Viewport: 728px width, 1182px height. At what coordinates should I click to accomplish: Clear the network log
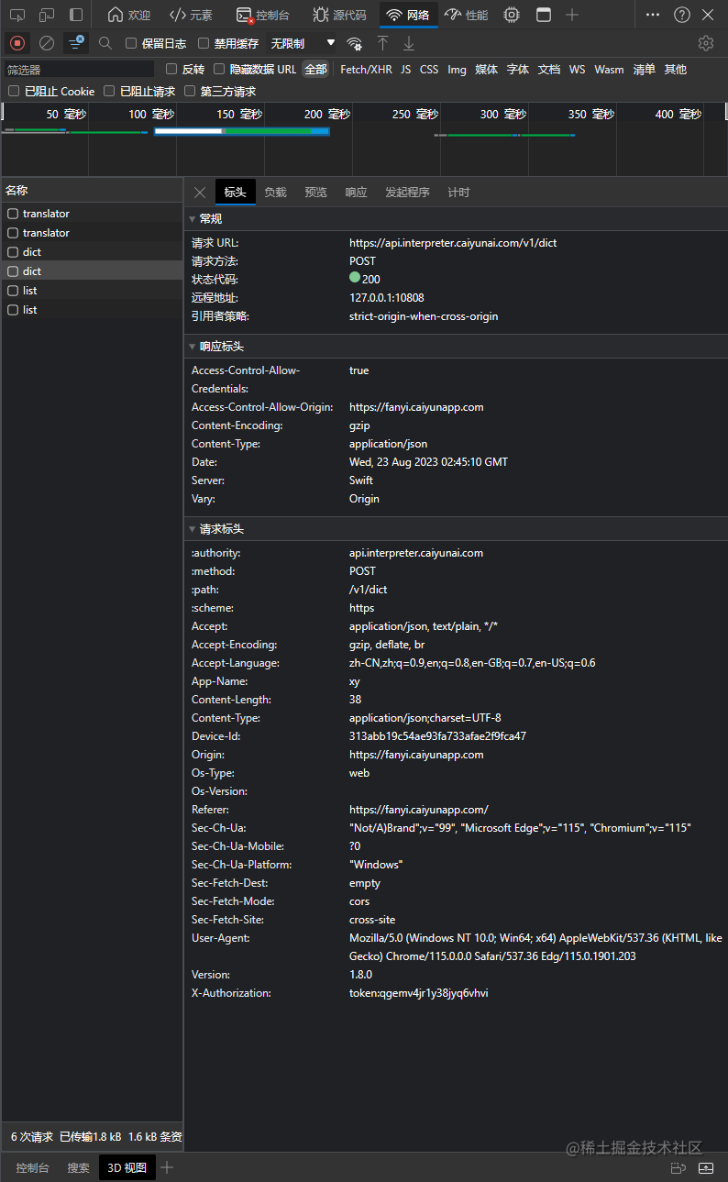47,43
